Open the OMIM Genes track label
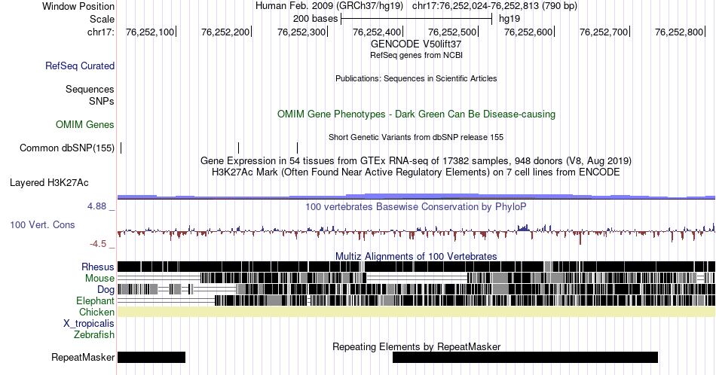The width and height of the screenshot is (716, 375). click(85, 124)
